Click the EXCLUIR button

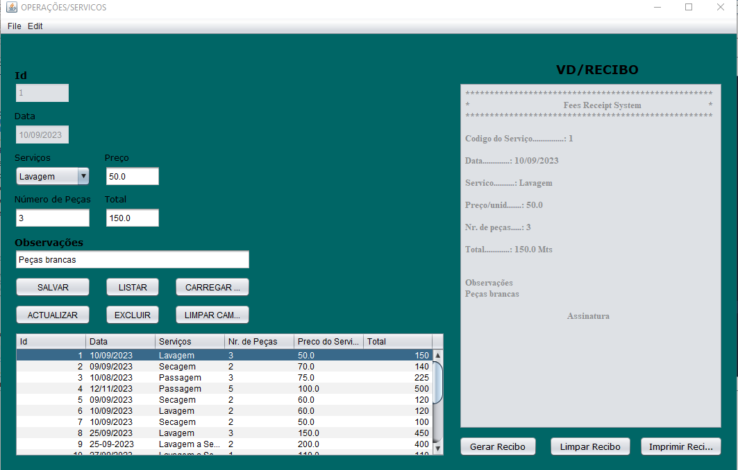(133, 315)
